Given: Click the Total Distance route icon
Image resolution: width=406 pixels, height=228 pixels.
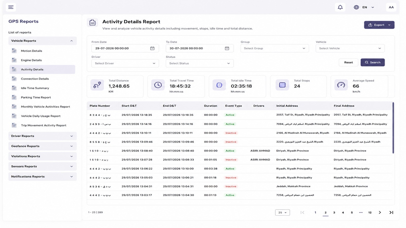Looking at the screenshot, I should [x=97, y=85].
